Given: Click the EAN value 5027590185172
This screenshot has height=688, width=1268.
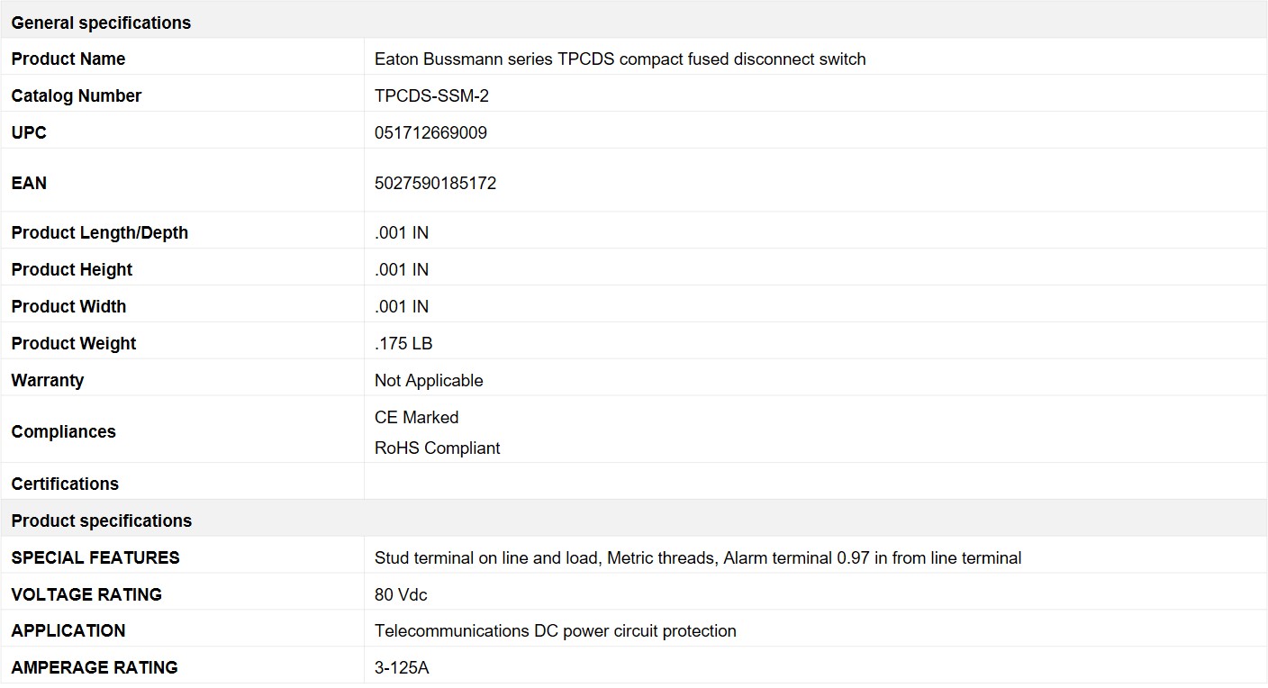Looking at the screenshot, I should (x=435, y=184).
